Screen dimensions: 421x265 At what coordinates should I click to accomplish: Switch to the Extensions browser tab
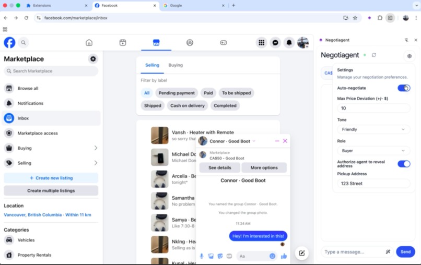[x=57, y=5]
